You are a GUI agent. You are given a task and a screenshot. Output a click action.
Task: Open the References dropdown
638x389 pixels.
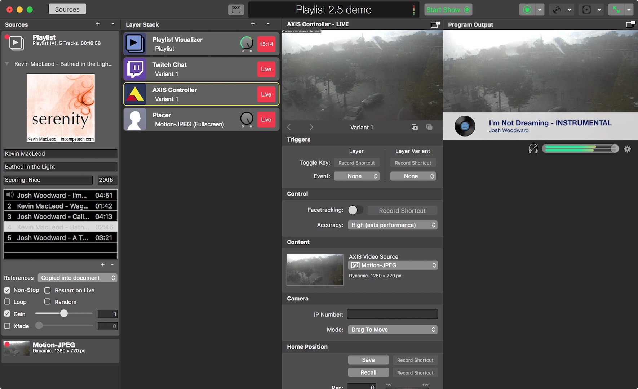[77, 278]
